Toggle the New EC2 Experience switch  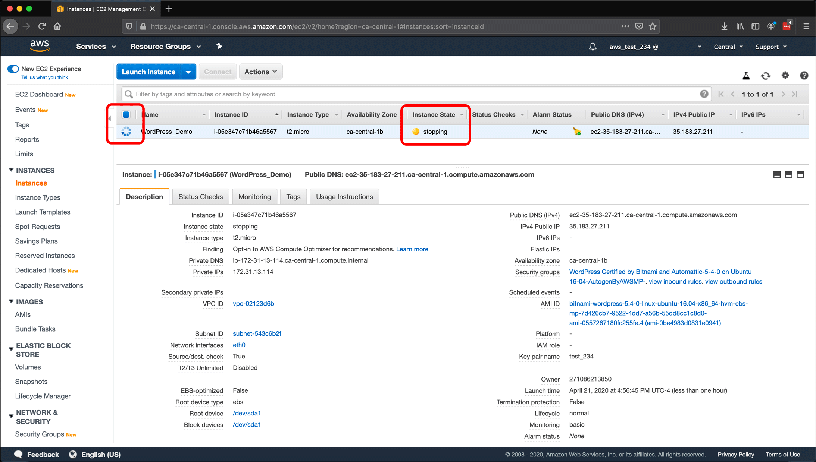pyautogui.click(x=13, y=69)
